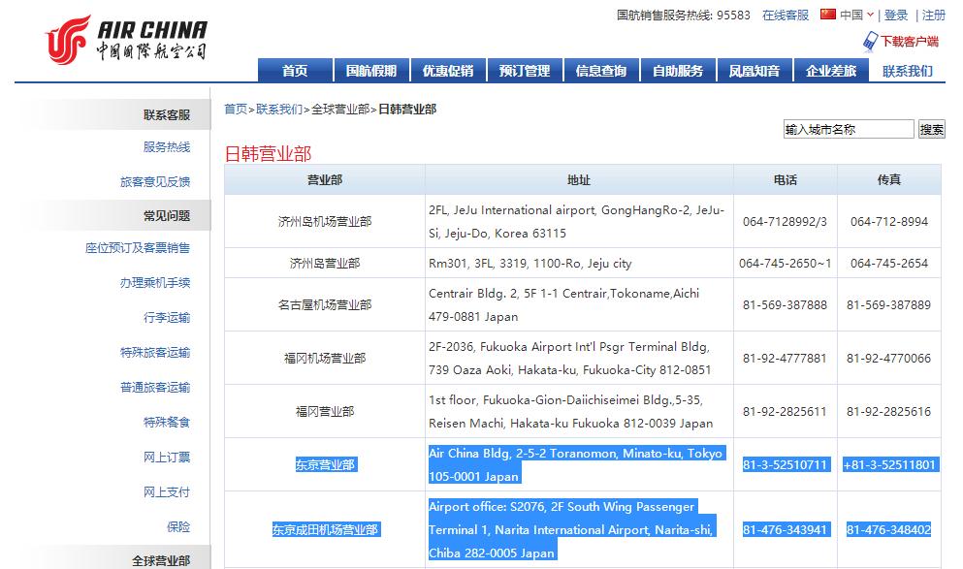The height and width of the screenshot is (569, 963).
Task: Click the 搜索 search button
Action: tap(934, 128)
